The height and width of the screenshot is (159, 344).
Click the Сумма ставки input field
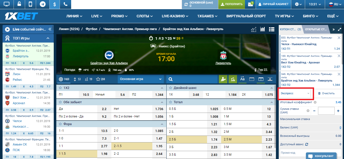pos(326,111)
